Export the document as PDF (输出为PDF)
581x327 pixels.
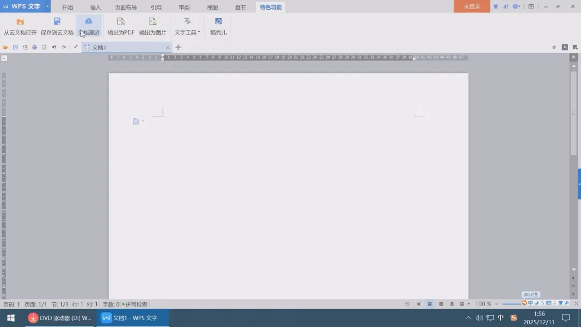pos(121,26)
